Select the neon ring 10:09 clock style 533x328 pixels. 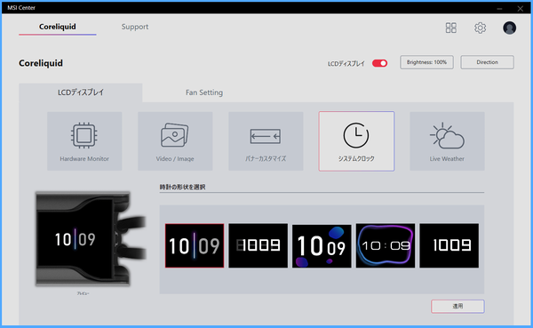tap(386, 245)
